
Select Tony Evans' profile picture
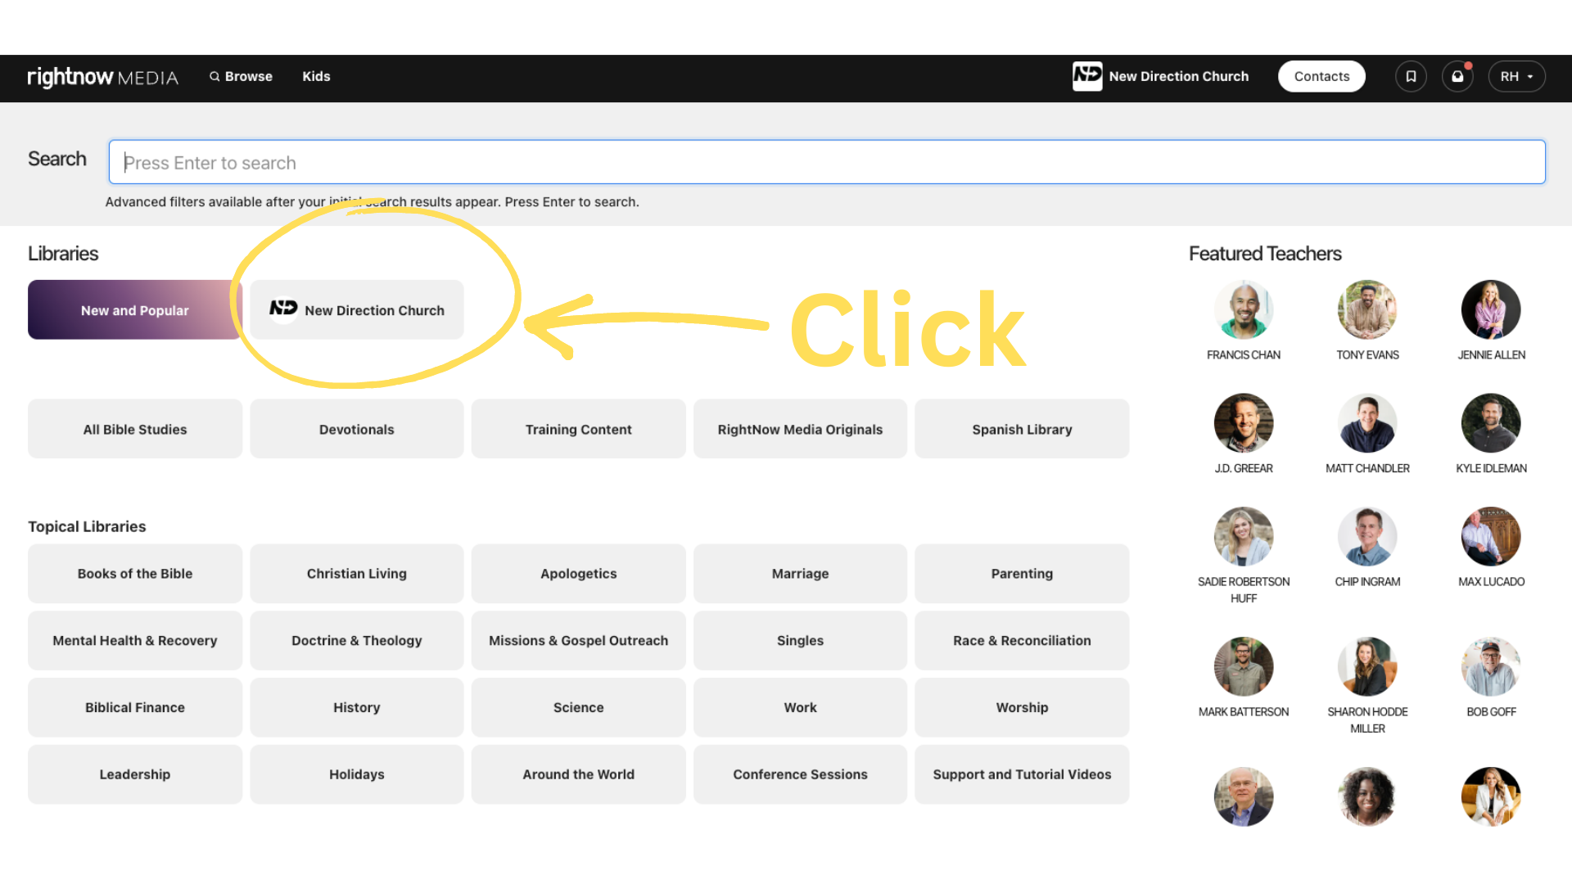click(x=1366, y=310)
